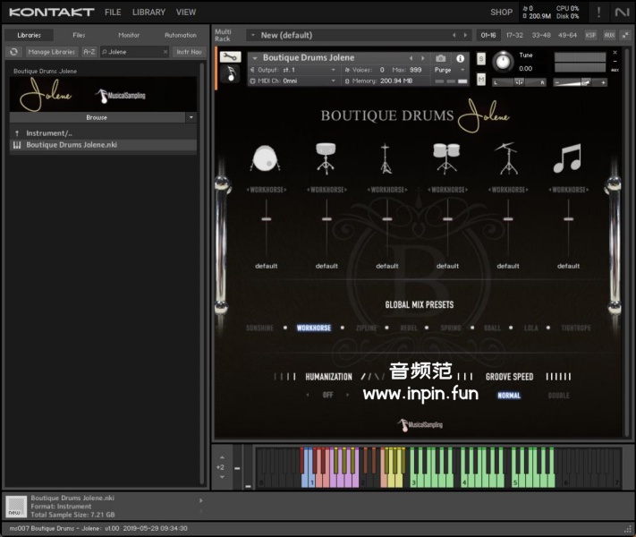Click the kick drum icon

(266, 158)
